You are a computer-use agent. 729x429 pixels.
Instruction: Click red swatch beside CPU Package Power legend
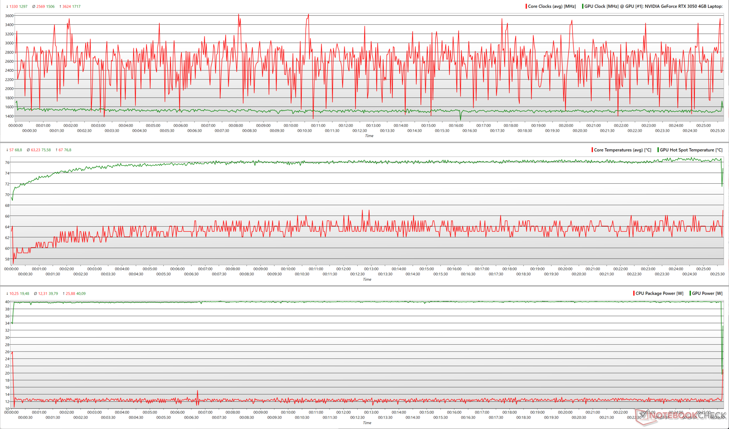(634, 293)
